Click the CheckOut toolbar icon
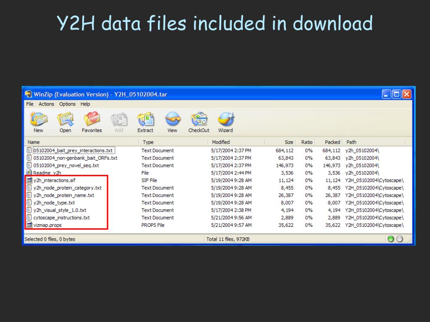 [x=199, y=119]
